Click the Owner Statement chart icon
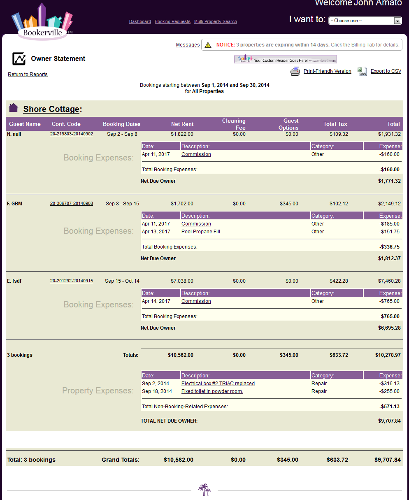Screen dimensions: 409x500 (19, 59)
